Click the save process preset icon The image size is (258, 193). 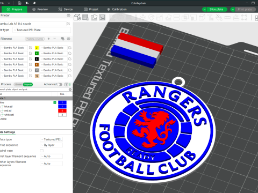click(66, 84)
